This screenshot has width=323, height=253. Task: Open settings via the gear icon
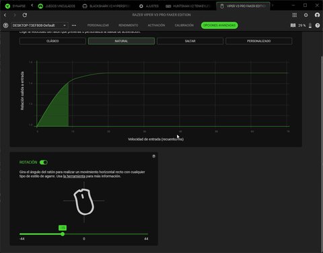(306, 15)
